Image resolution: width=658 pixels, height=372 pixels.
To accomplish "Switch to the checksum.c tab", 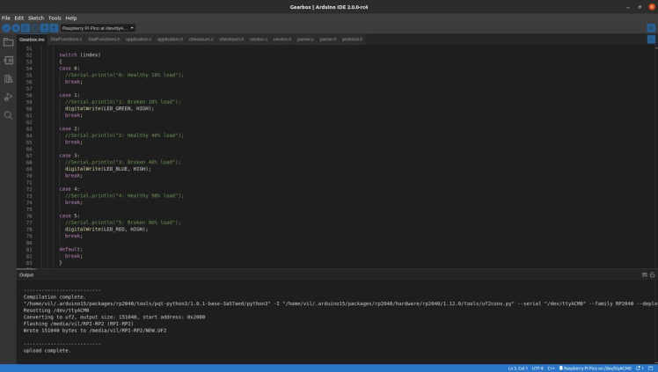I will coord(201,40).
